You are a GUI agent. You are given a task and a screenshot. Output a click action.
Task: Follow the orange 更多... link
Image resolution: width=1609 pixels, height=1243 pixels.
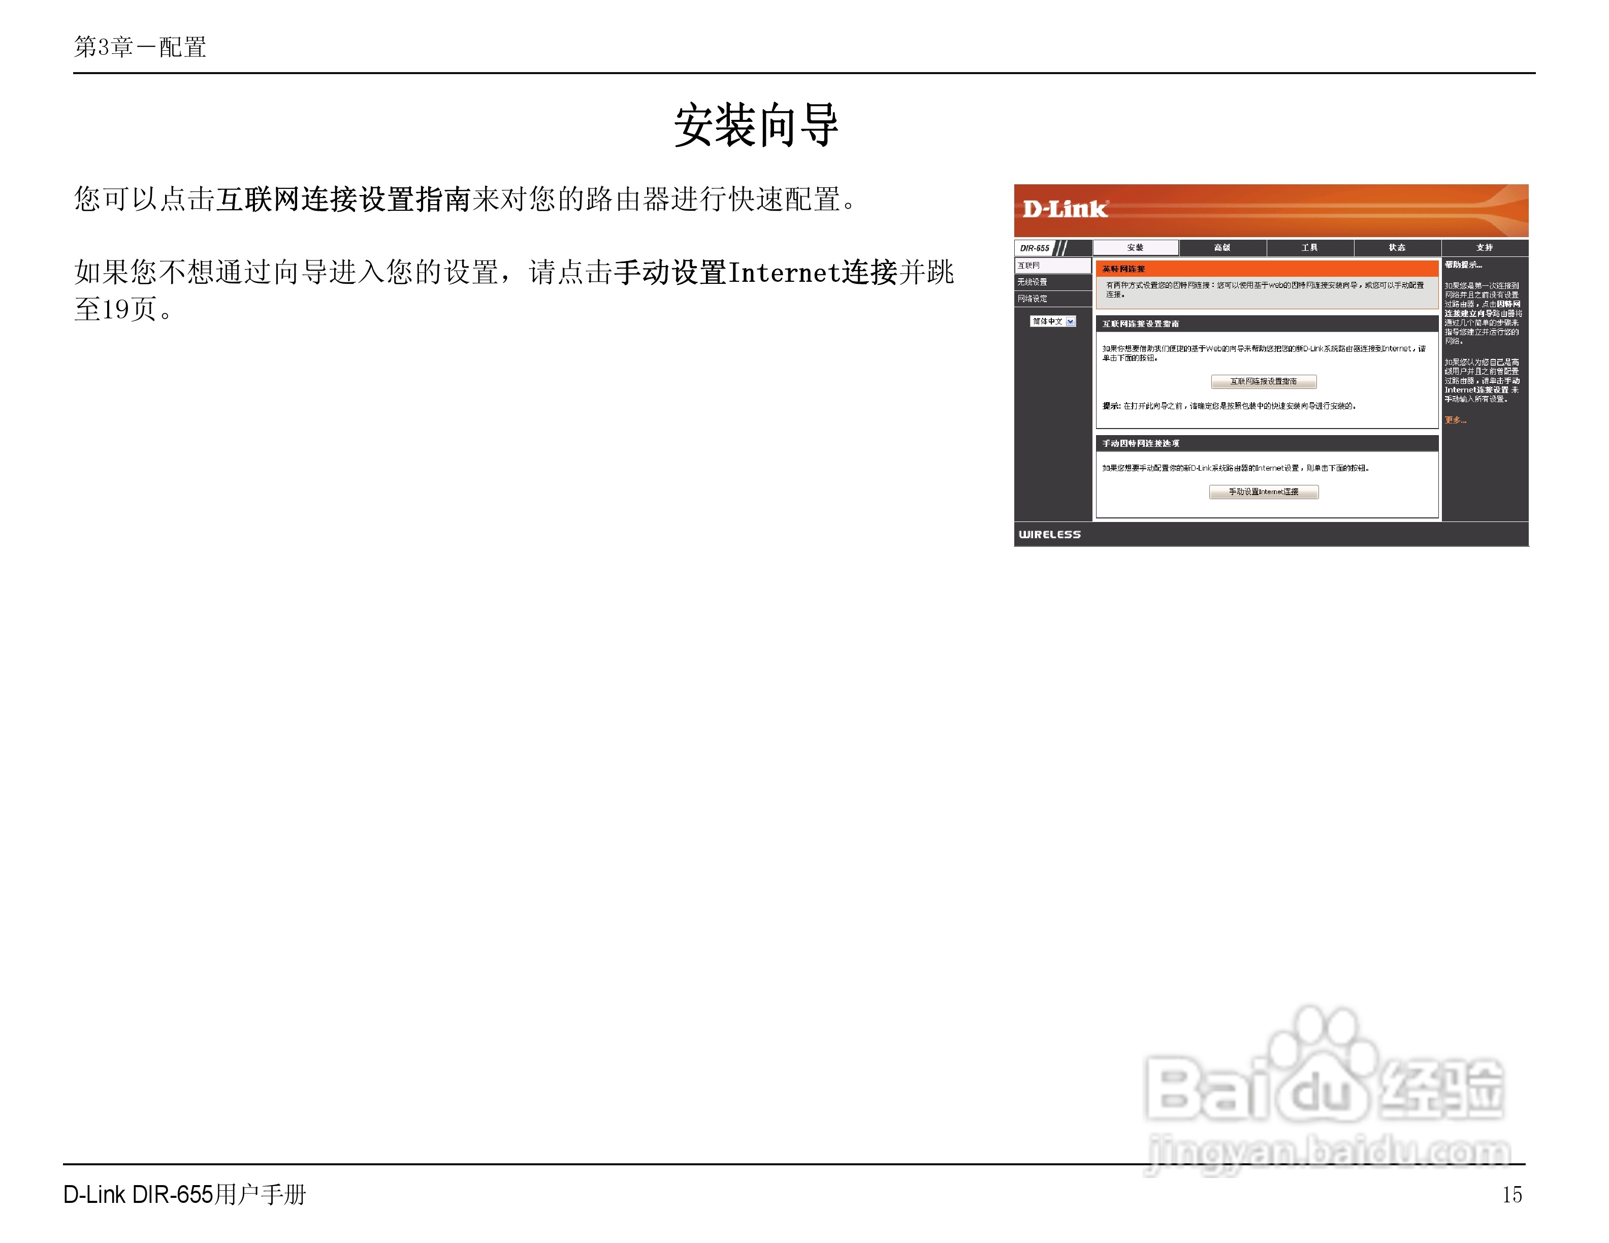coord(1455,420)
